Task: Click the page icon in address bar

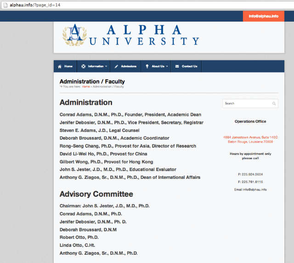Action: [x=5, y=4]
